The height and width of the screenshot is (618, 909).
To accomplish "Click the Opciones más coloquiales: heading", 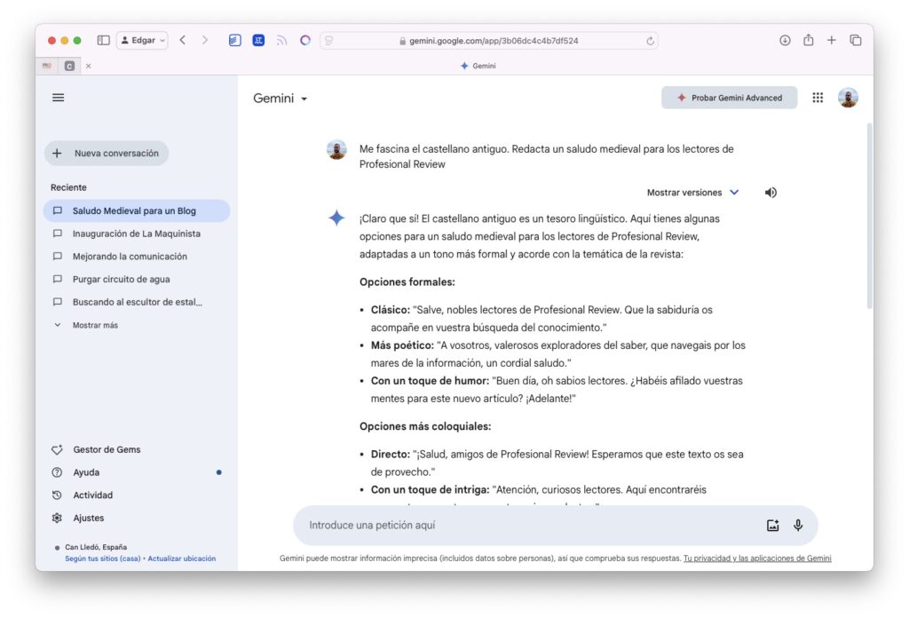I will tap(425, 426).
